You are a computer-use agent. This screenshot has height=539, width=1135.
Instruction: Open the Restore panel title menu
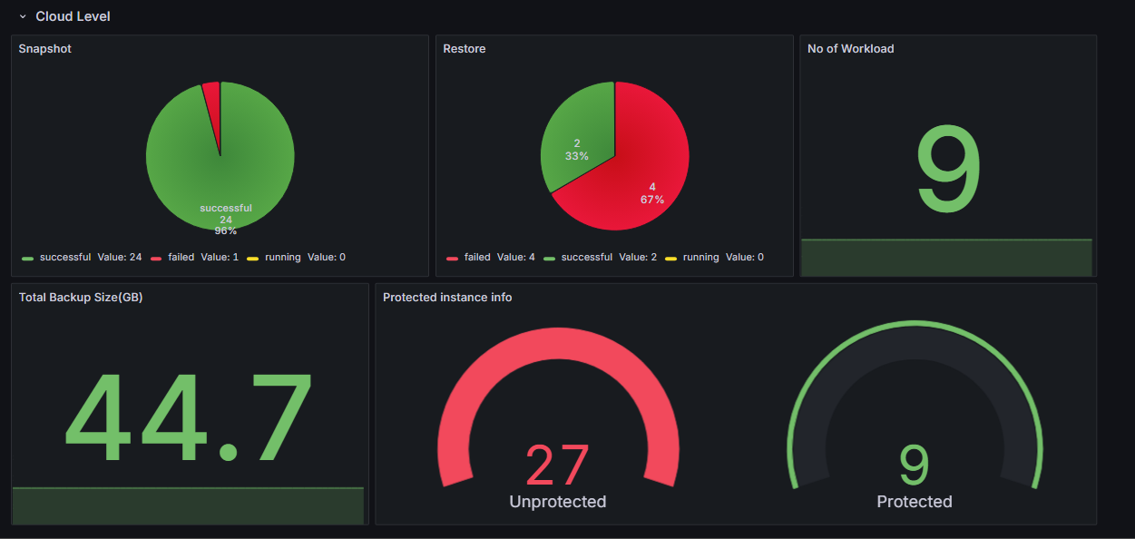pyautogui.click(x=464, y=49)
